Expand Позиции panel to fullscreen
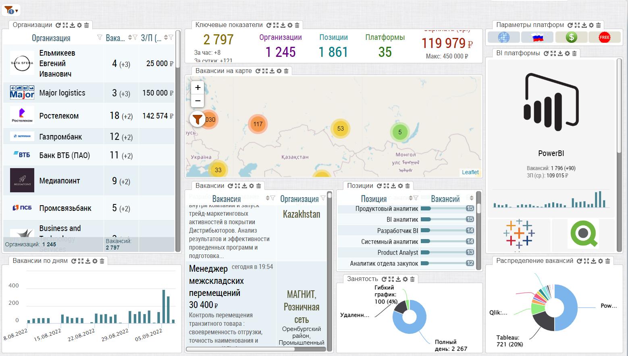This screenshot has width=628, height=356. click(386, 186)
